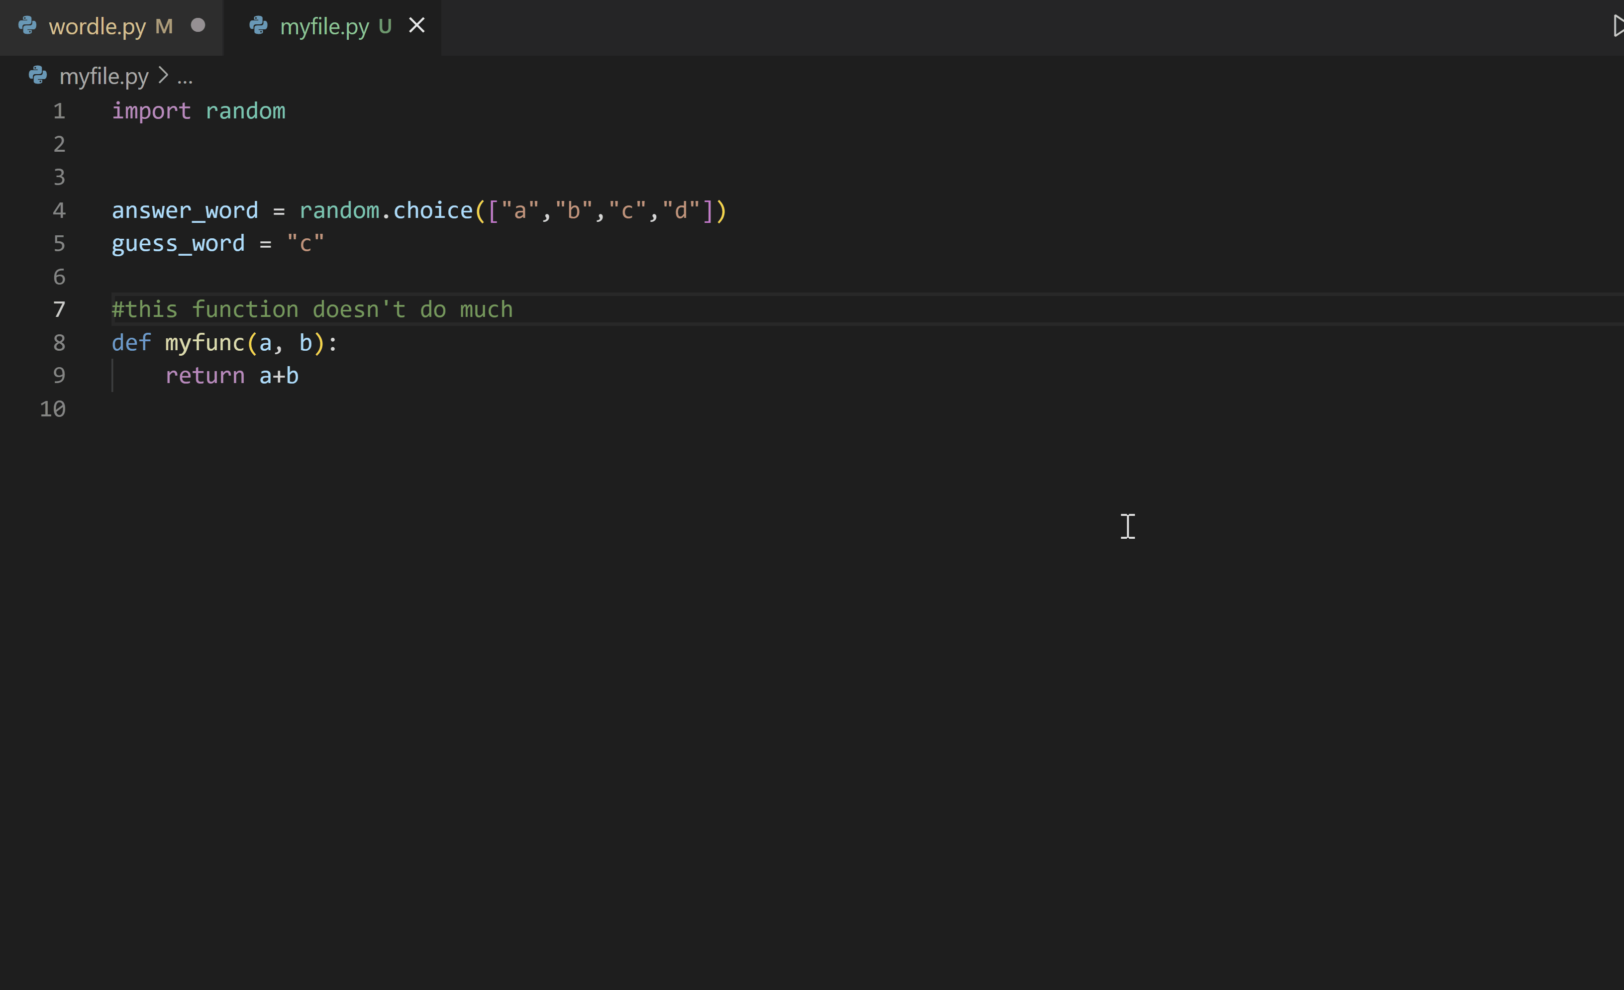Run the current Python file
The image size is (1624, 990).
click(x=1616, y=26)
